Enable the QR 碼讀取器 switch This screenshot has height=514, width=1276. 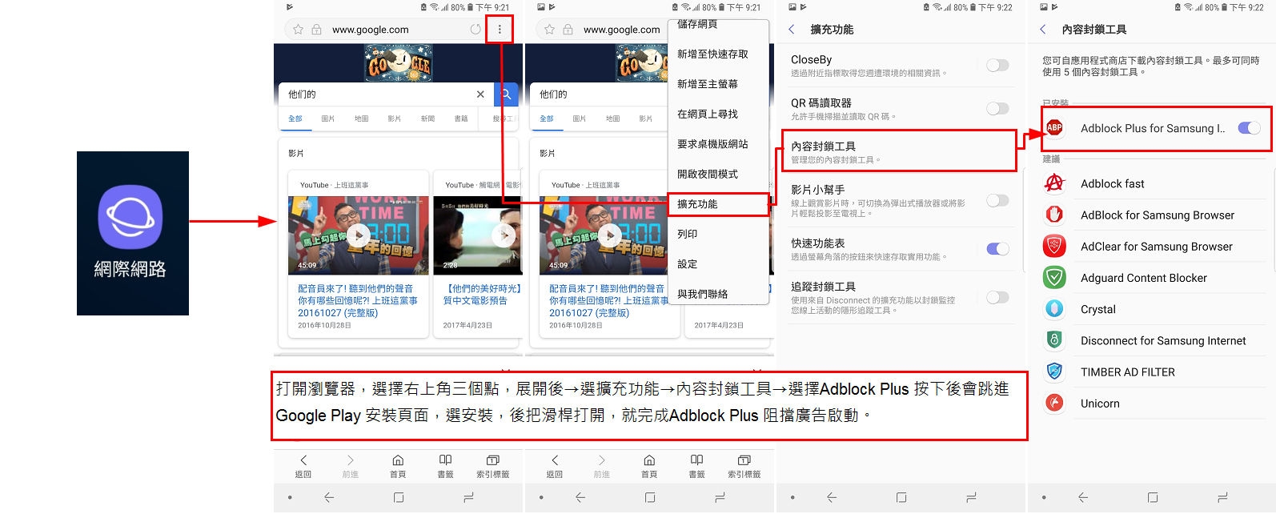997,108
